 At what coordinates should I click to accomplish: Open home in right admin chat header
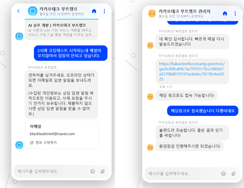pyautogui.click(x=225, y=13)
